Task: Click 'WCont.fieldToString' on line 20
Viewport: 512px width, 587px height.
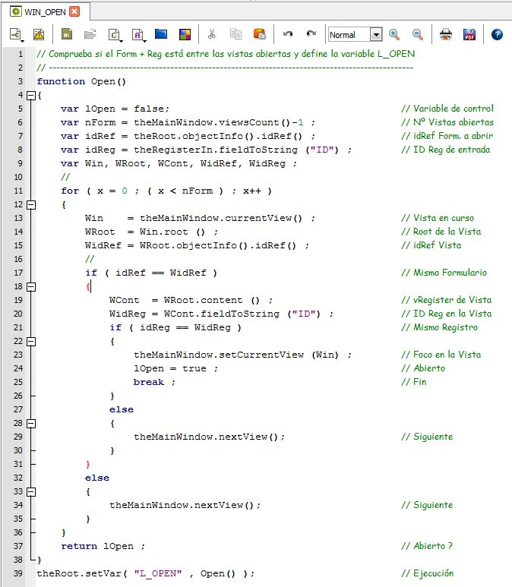Action: coord(222,314)
